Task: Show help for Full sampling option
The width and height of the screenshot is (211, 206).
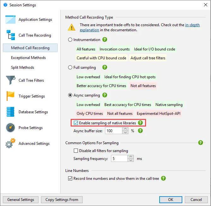Action: click(x=105, y=67)
